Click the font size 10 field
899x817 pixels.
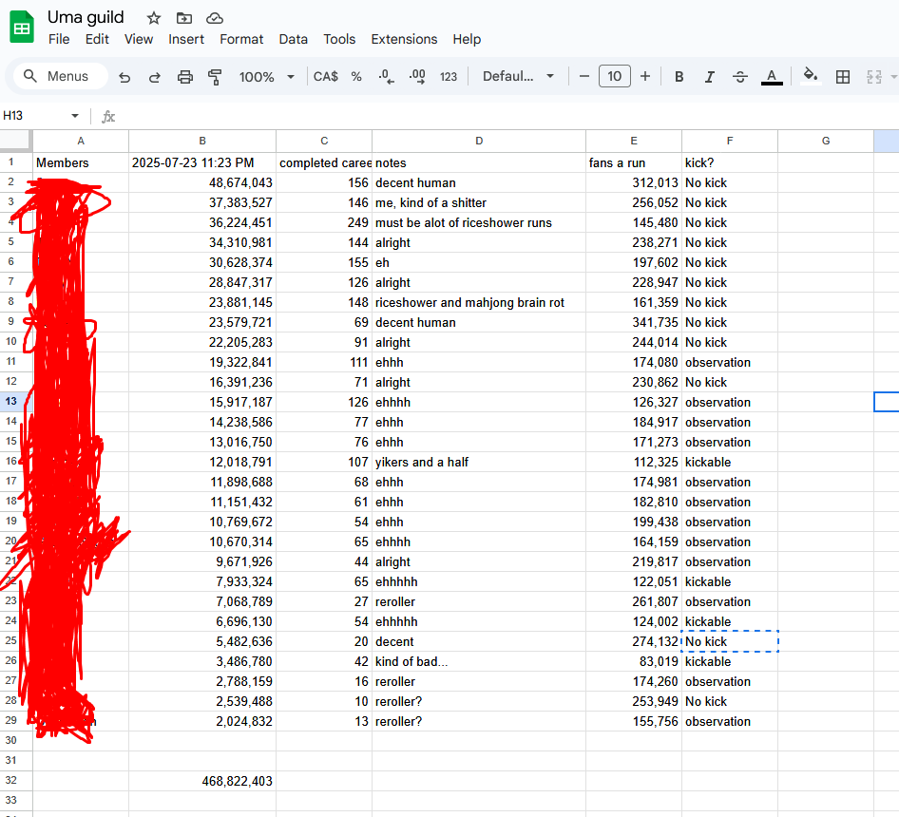pyautogui.click(x=615, y=76)
